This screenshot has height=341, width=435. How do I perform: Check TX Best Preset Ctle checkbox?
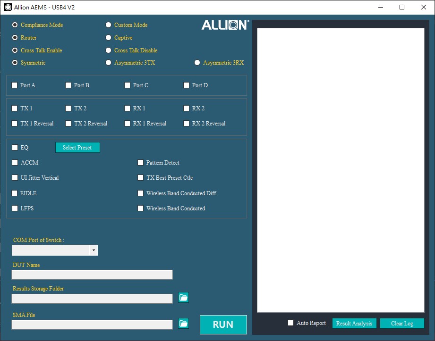[140, 177]
